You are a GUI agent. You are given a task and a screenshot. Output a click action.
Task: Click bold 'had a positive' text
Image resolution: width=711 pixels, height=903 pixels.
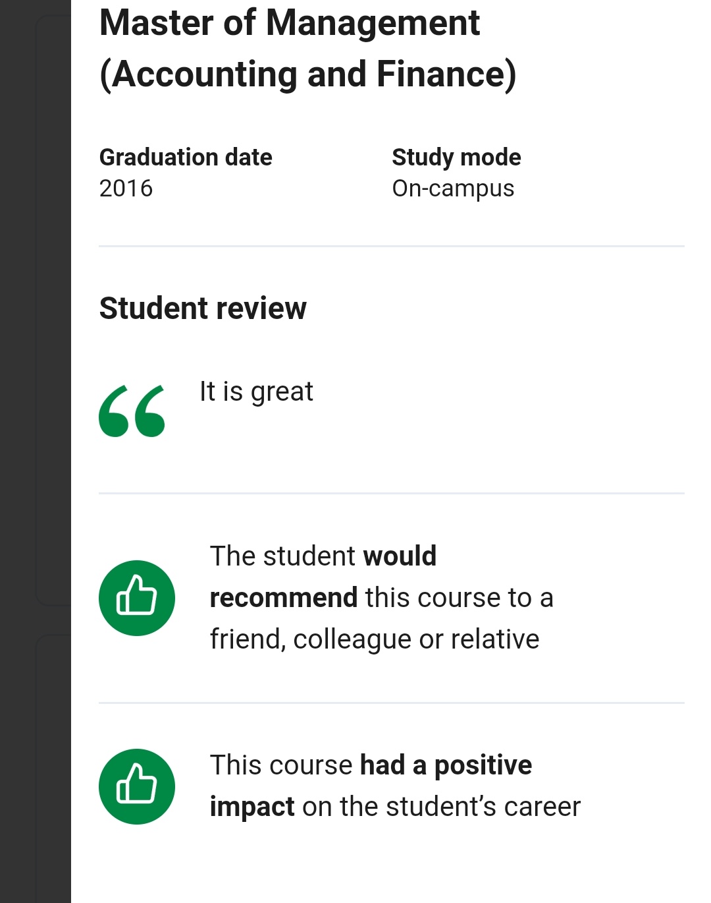(x=446, y=765)
